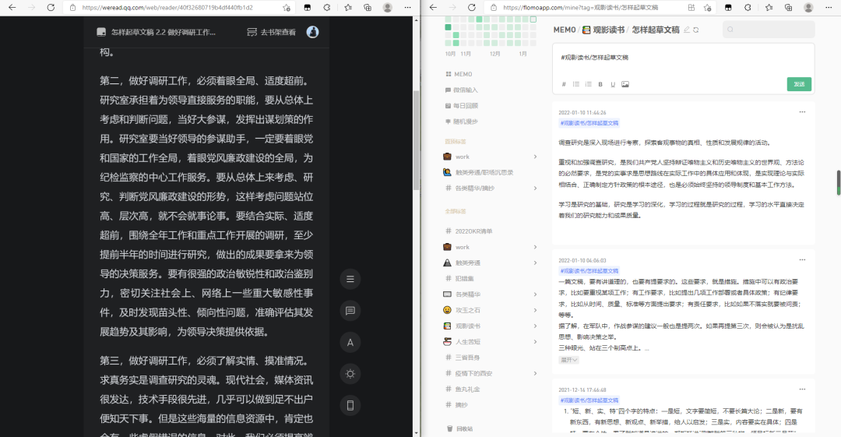Insert image in memo editor

click(x=625, y=84)
